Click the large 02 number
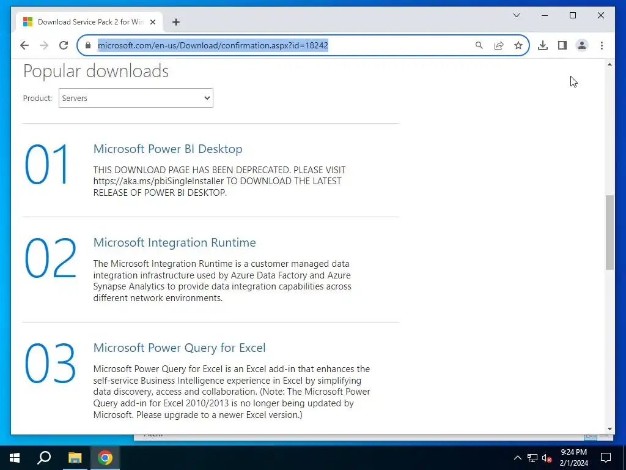The width and height of the screenshot is (626, 470). point(50,258)
